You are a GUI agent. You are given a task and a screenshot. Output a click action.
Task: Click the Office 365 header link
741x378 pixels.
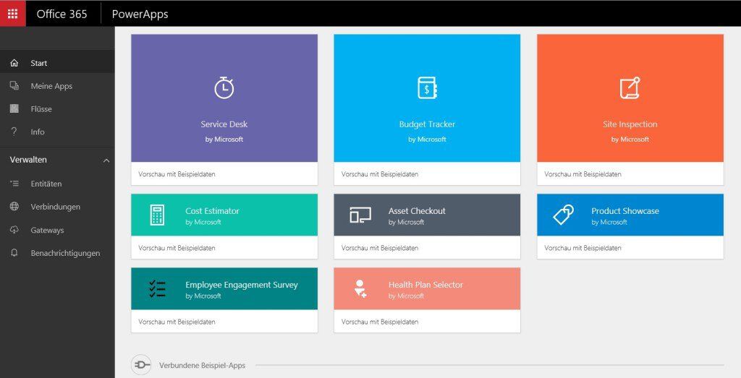62,14
